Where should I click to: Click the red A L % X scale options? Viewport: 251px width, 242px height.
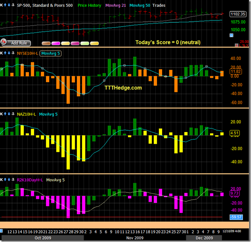point(242,45)
